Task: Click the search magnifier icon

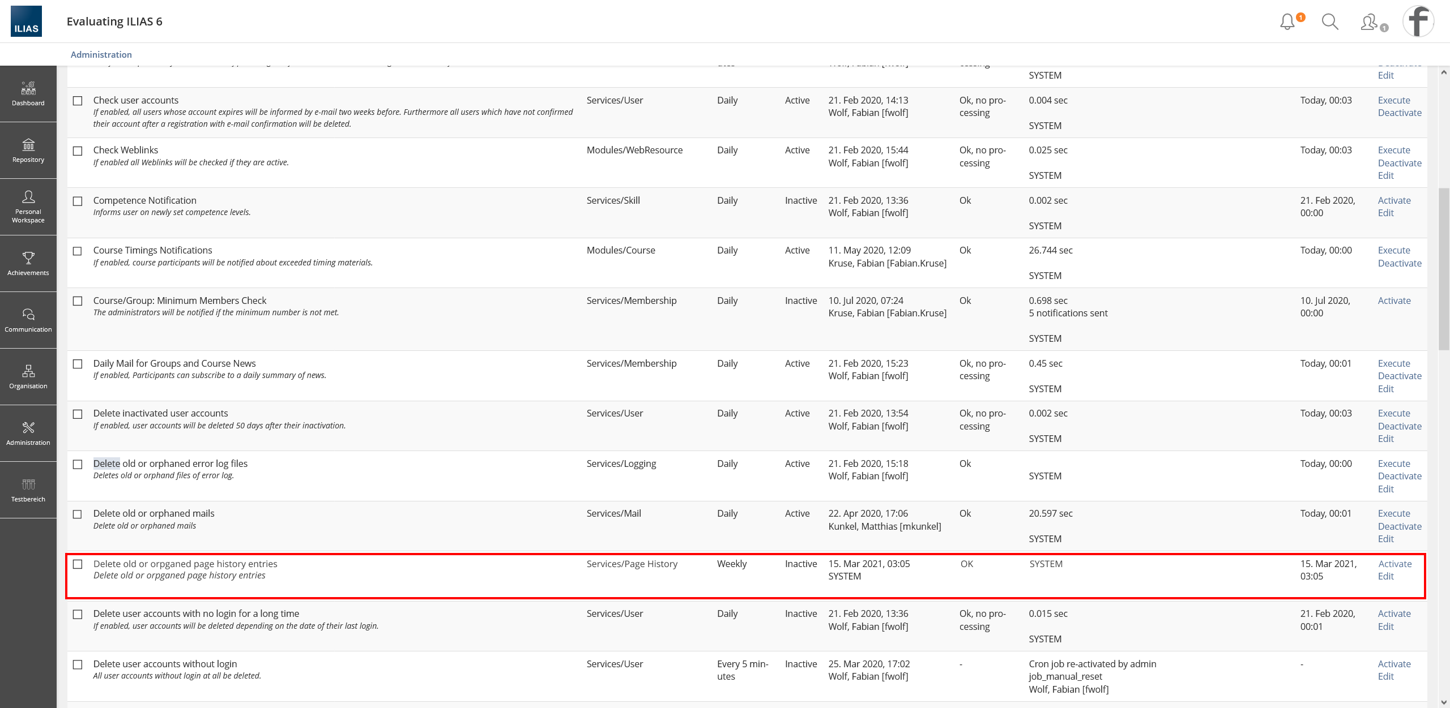Action: 1329,22
